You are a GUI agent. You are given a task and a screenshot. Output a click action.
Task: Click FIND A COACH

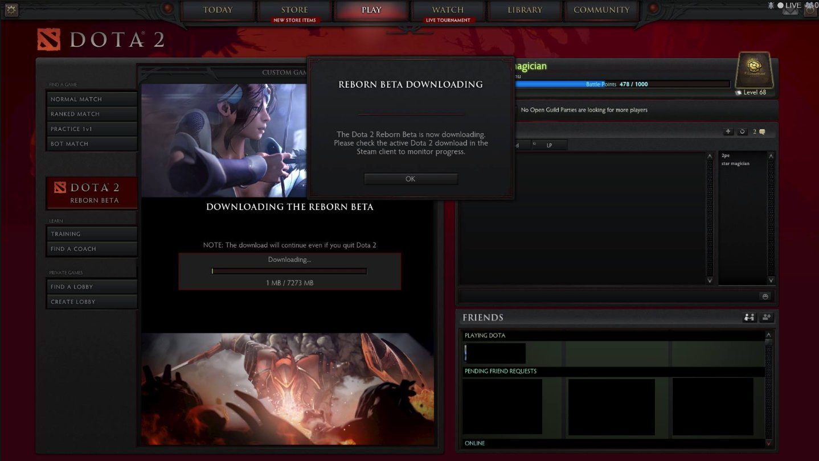click(x=92, y=249)
